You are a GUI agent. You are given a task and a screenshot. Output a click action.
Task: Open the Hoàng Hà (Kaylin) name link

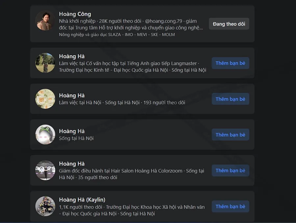point(82,200)
